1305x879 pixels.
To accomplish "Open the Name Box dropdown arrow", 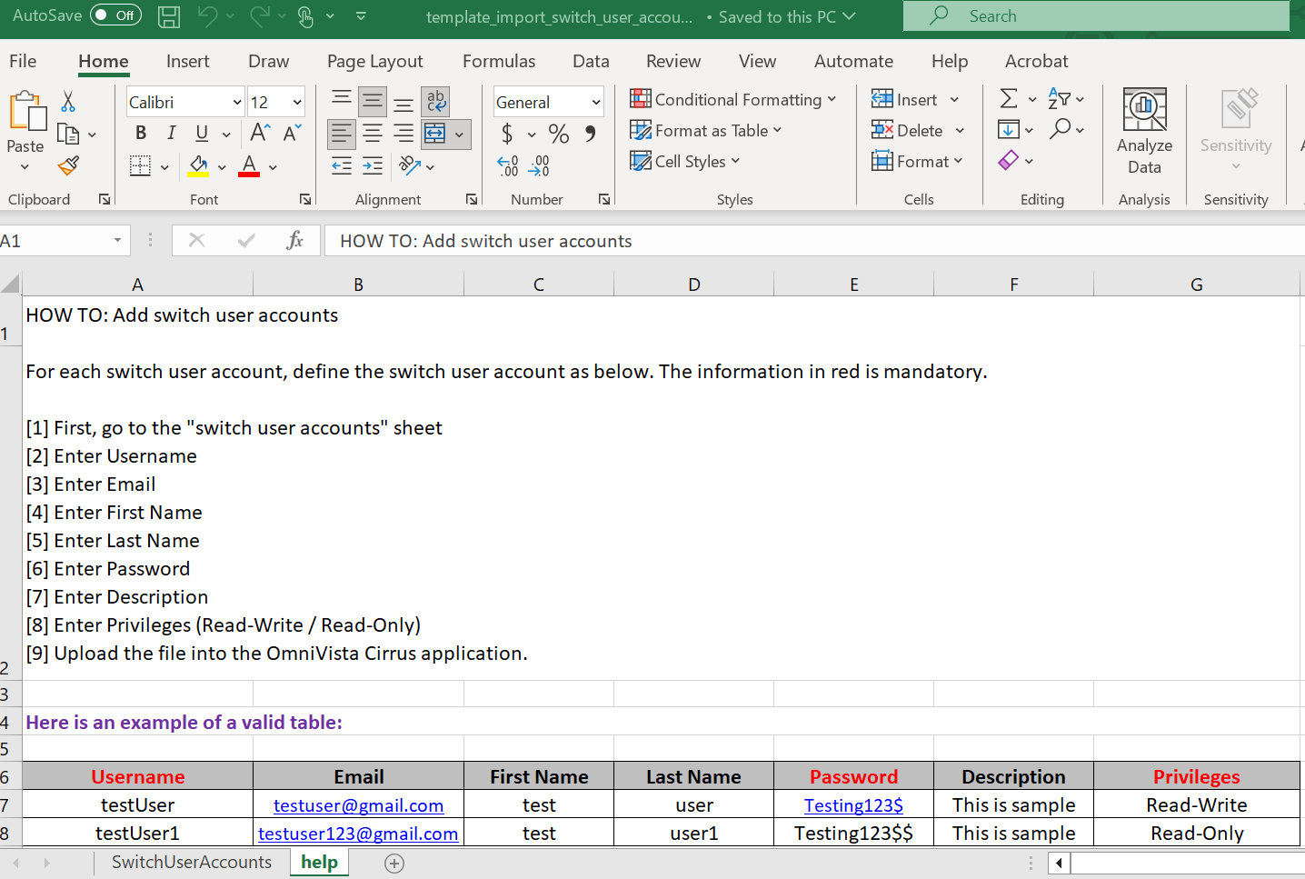I will point(117,240).
